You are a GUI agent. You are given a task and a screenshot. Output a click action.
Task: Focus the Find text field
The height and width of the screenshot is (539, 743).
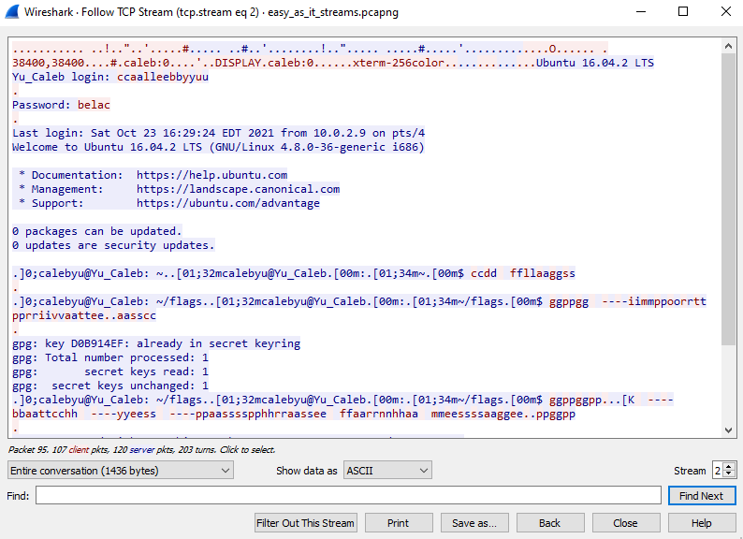[x=348, y=495]
